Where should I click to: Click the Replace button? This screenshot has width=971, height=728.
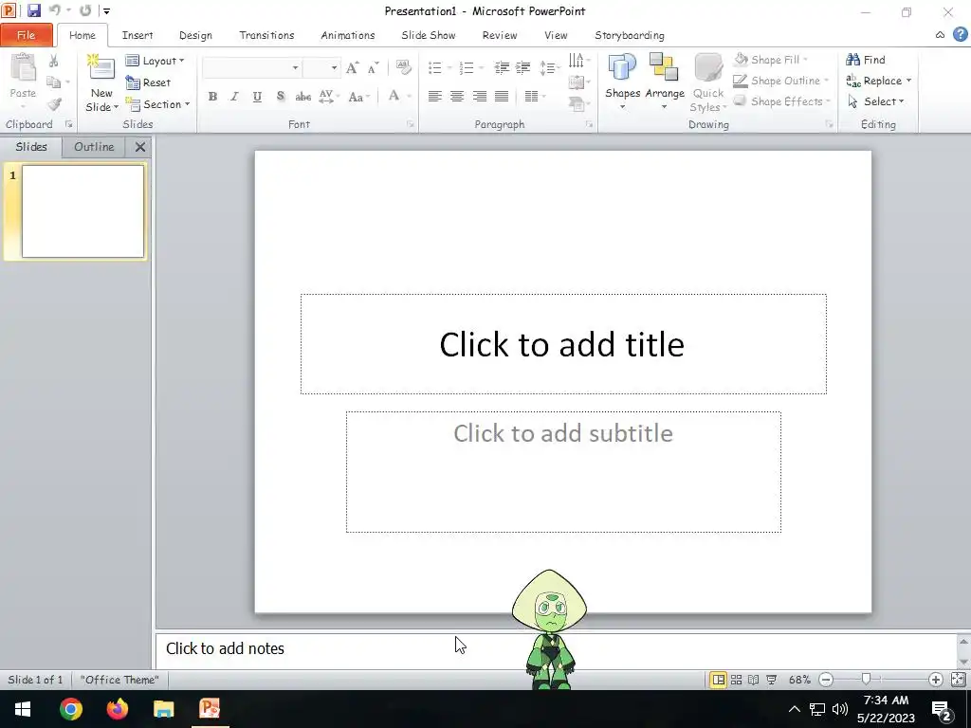879,81
